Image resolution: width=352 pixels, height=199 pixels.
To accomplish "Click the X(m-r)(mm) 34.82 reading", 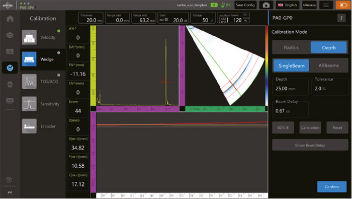I will pyautogui.click(x=77, y=145).
